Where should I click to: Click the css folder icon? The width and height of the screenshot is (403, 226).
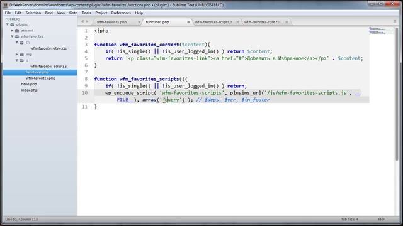[x=22, y=43]
